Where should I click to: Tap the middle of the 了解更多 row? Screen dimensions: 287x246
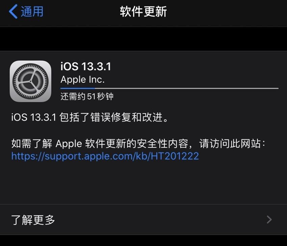143,219
